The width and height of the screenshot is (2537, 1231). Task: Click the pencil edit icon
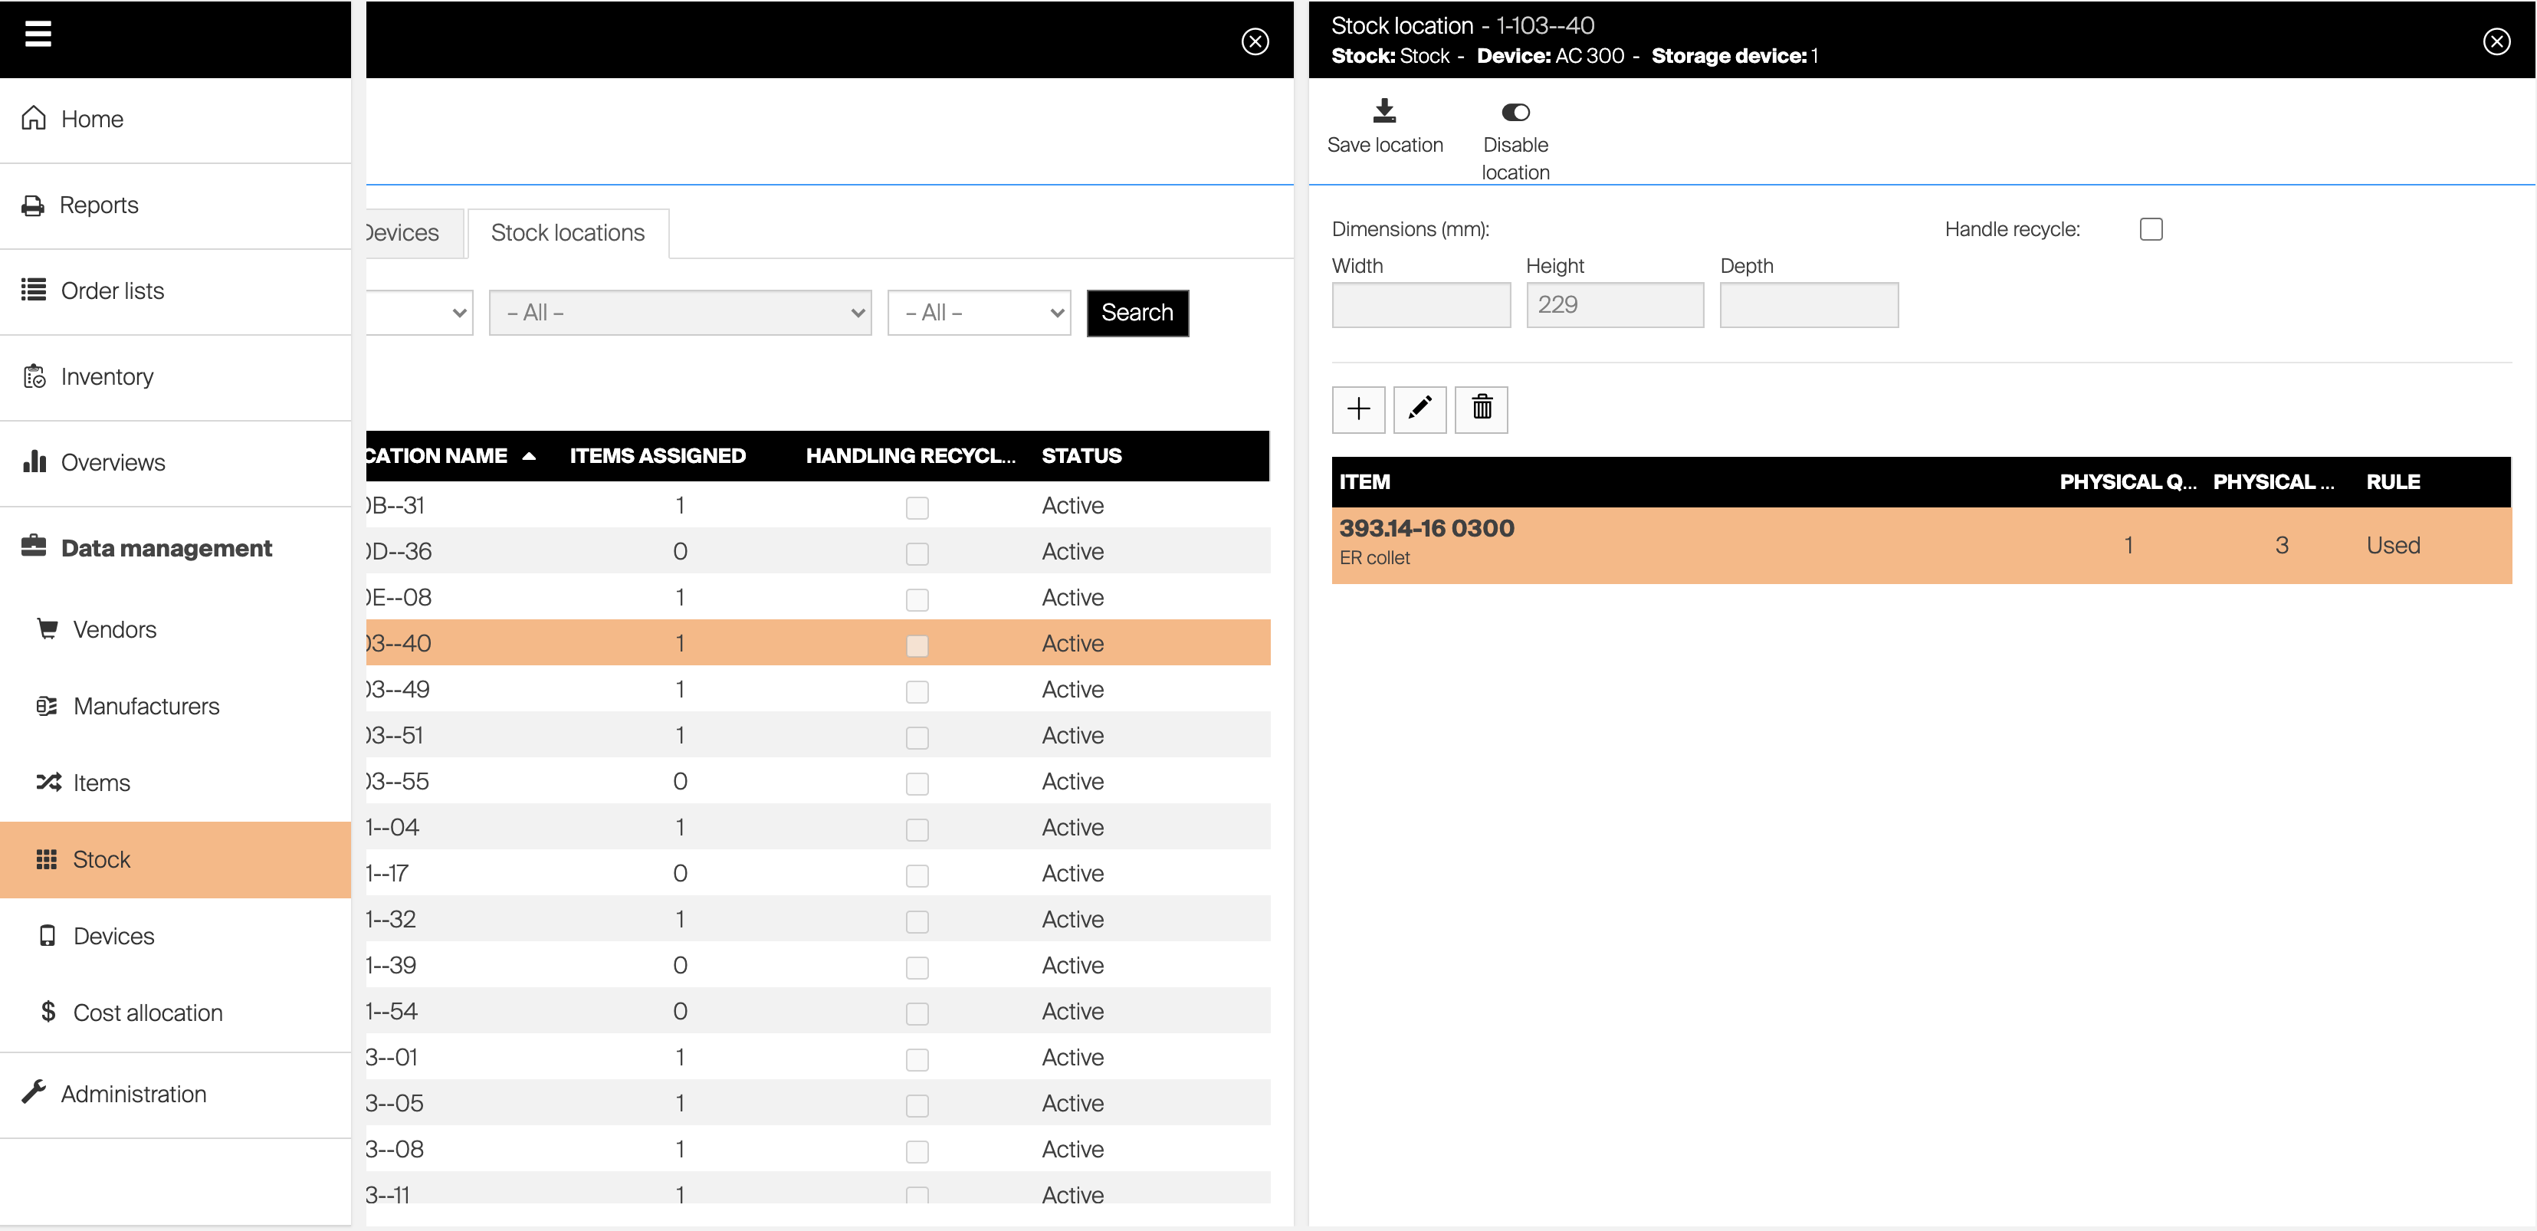[x=1419, y=409]
